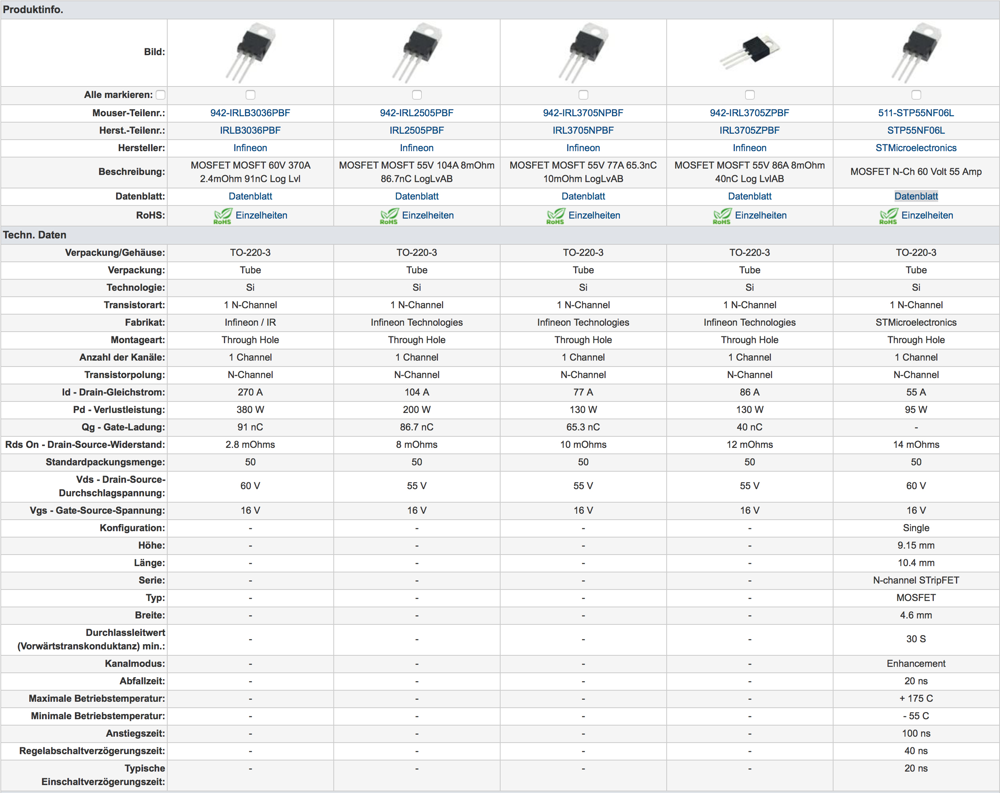Click the '65.3 nC' gate charge value
The width and height of the screenshot is (1000, 793).
pyautogui.click(x=583, y=427)
